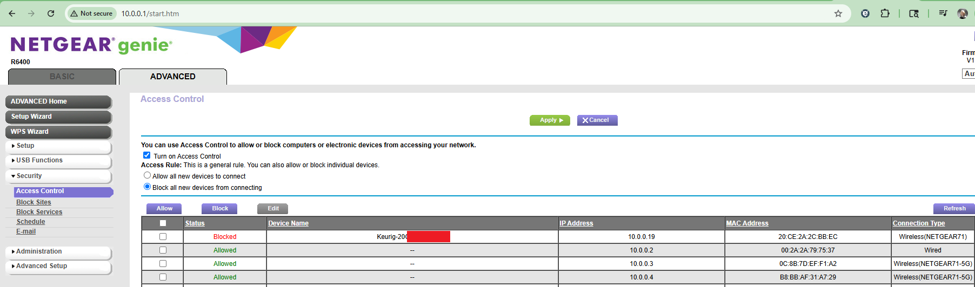
Task: Open the E-mail link
Action: (x=26, y=231)
